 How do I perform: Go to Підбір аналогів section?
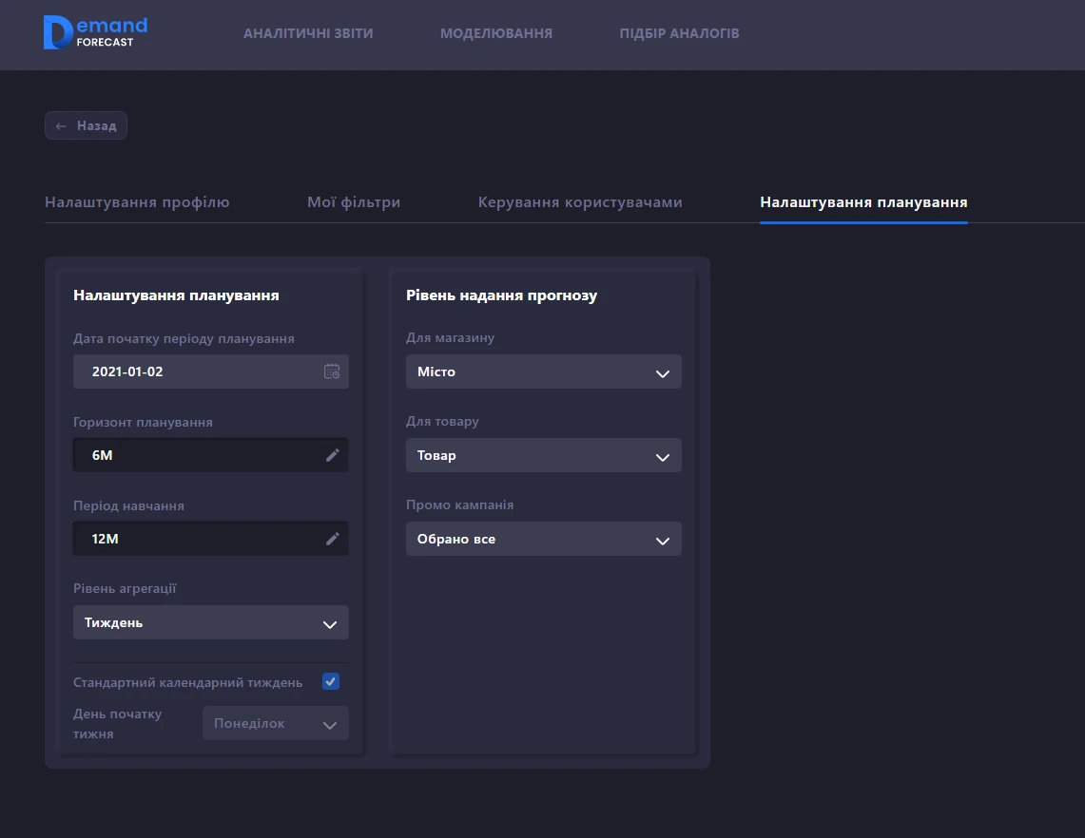tap(679, 33)
